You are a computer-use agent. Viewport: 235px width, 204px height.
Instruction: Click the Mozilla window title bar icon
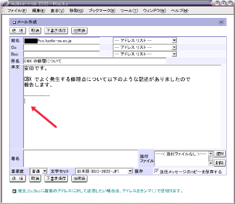pyautogui.click(x=5, y=3)
